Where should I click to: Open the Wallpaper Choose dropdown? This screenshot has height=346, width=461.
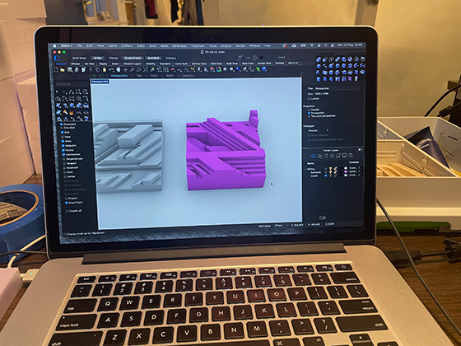tap(318, 130)
